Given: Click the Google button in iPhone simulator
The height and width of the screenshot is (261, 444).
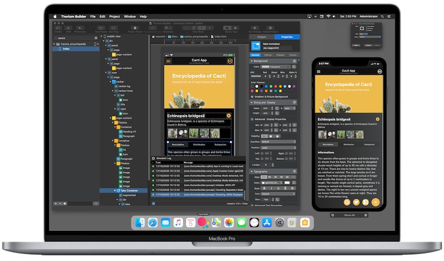Looking at the screenshot, I should coord(347,202).
